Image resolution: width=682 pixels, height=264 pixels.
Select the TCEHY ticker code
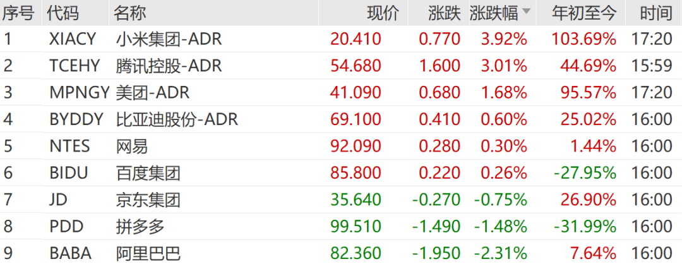74,66
